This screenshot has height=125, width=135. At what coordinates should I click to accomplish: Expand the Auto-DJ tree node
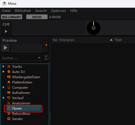[3, 72]
